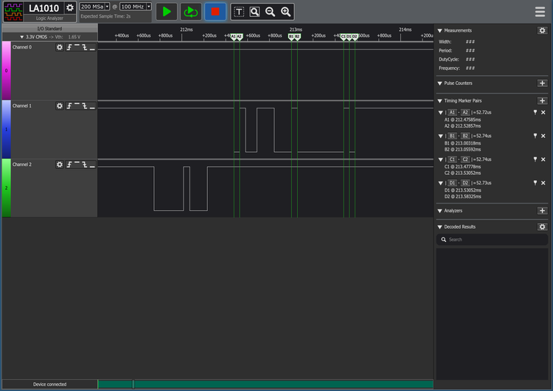
Task: Open Measurements settings gear
Action: tap(542, 30)
